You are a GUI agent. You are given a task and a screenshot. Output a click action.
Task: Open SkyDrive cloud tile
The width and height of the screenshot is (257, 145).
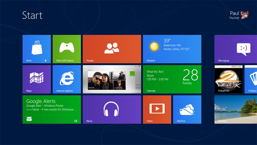tap(187, 110)
